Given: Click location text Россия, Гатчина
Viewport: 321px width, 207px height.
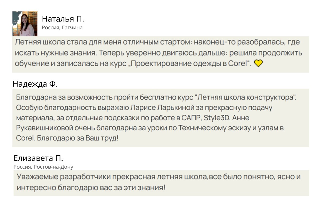Looking at the screenshot, I should [x=62, y=28].
